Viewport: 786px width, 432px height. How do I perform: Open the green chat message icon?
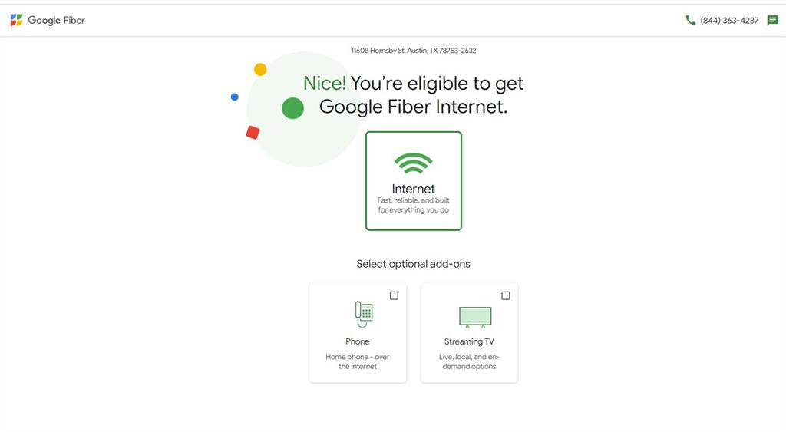pos(772,21)
